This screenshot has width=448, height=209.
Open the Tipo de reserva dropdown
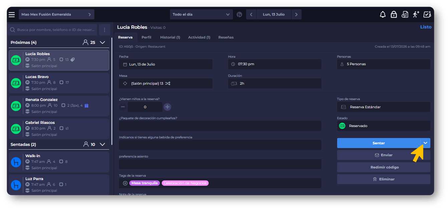384,107
